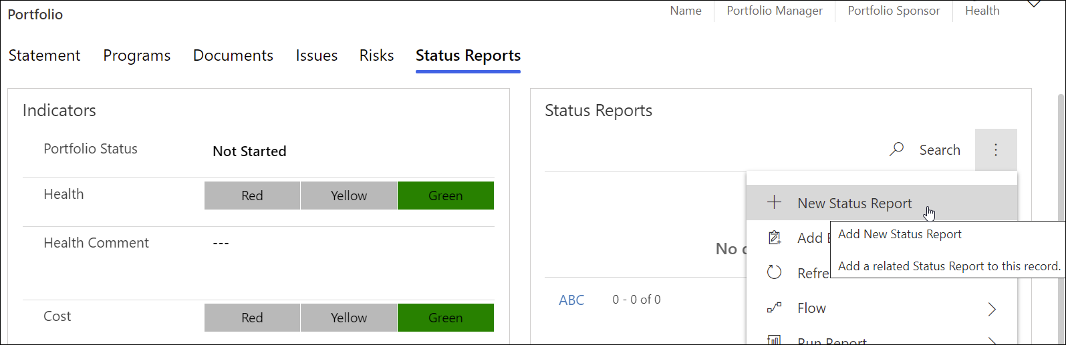Set Health indicator to Yellow

click(x=349, y=196)
